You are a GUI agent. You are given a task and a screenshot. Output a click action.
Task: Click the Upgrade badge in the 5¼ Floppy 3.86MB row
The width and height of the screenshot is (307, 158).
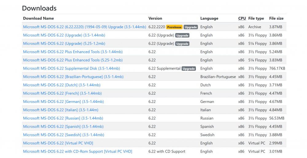click(x=182, y=44)
